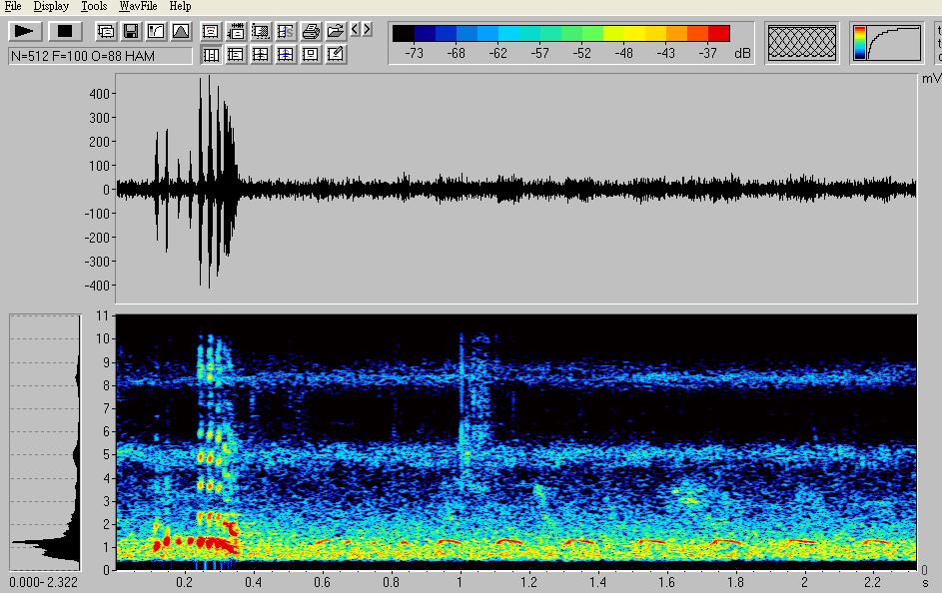This screenshot has width=942, height=593.
Task: Click the floppy disk Save icon
Action: [x=131, y=31]
